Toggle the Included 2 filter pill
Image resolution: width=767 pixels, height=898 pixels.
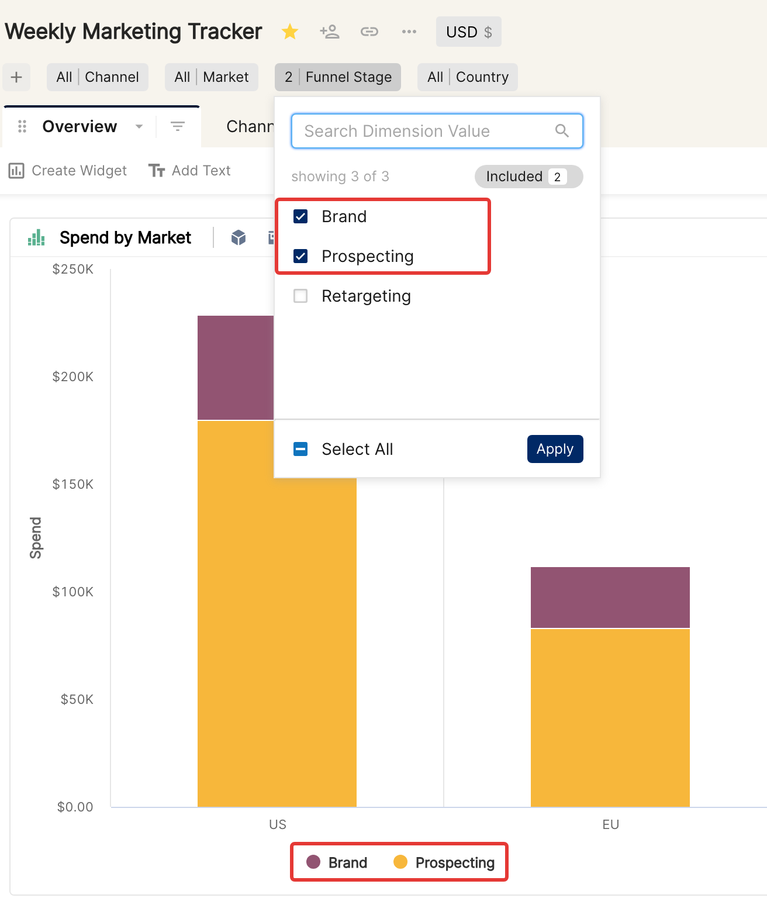[x=528, y=177]
